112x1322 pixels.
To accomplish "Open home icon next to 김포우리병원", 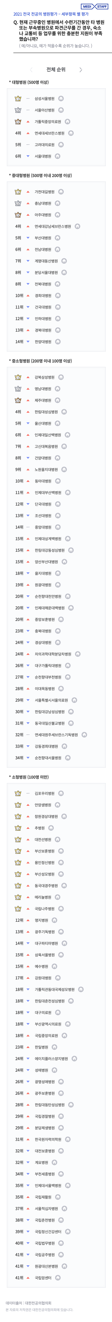I will pos(61,793).
